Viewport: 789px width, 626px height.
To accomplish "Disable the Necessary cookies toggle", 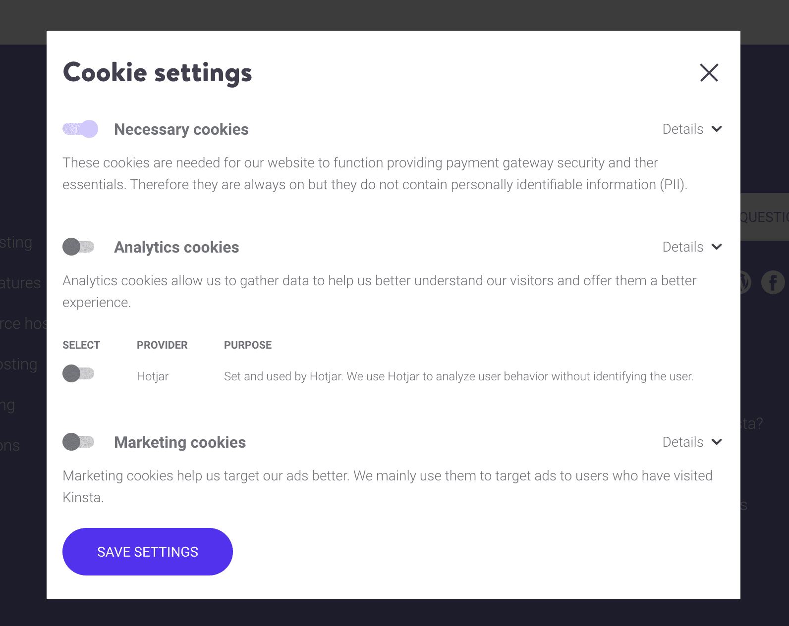I will [x=80, y=129].
